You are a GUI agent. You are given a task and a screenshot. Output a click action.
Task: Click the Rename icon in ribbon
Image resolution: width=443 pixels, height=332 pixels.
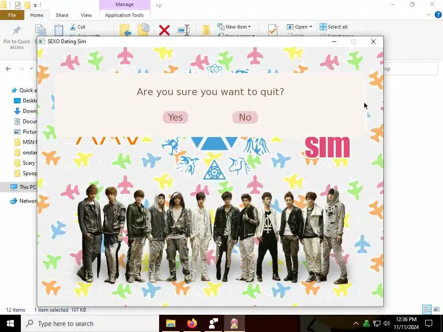(183, 30)
